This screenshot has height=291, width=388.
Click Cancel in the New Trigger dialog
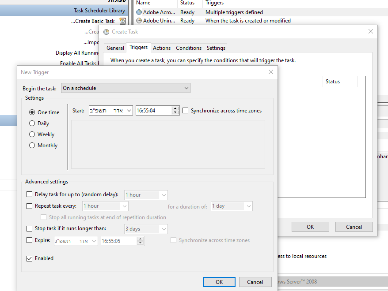click(255, 282)
